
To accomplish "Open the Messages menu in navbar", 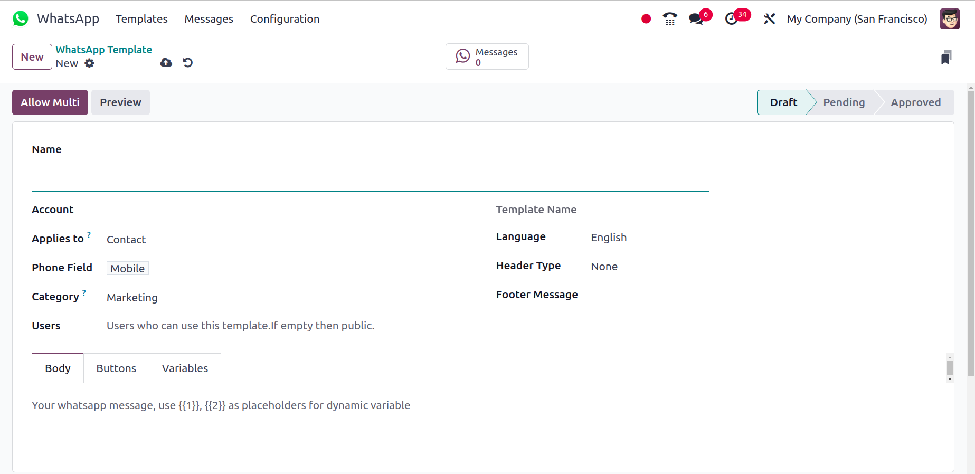I will pyautogui.click(x=209, y=19).
